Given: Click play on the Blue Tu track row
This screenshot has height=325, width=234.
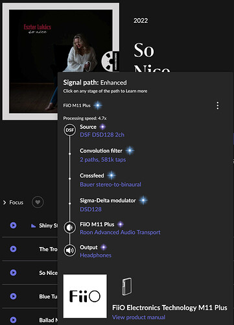Looking at the screenshot, I should pyautogui.click(x=13, y=296).
